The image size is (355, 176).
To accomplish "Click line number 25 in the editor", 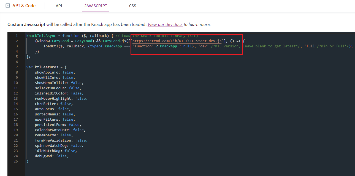I will coord(16,161).
